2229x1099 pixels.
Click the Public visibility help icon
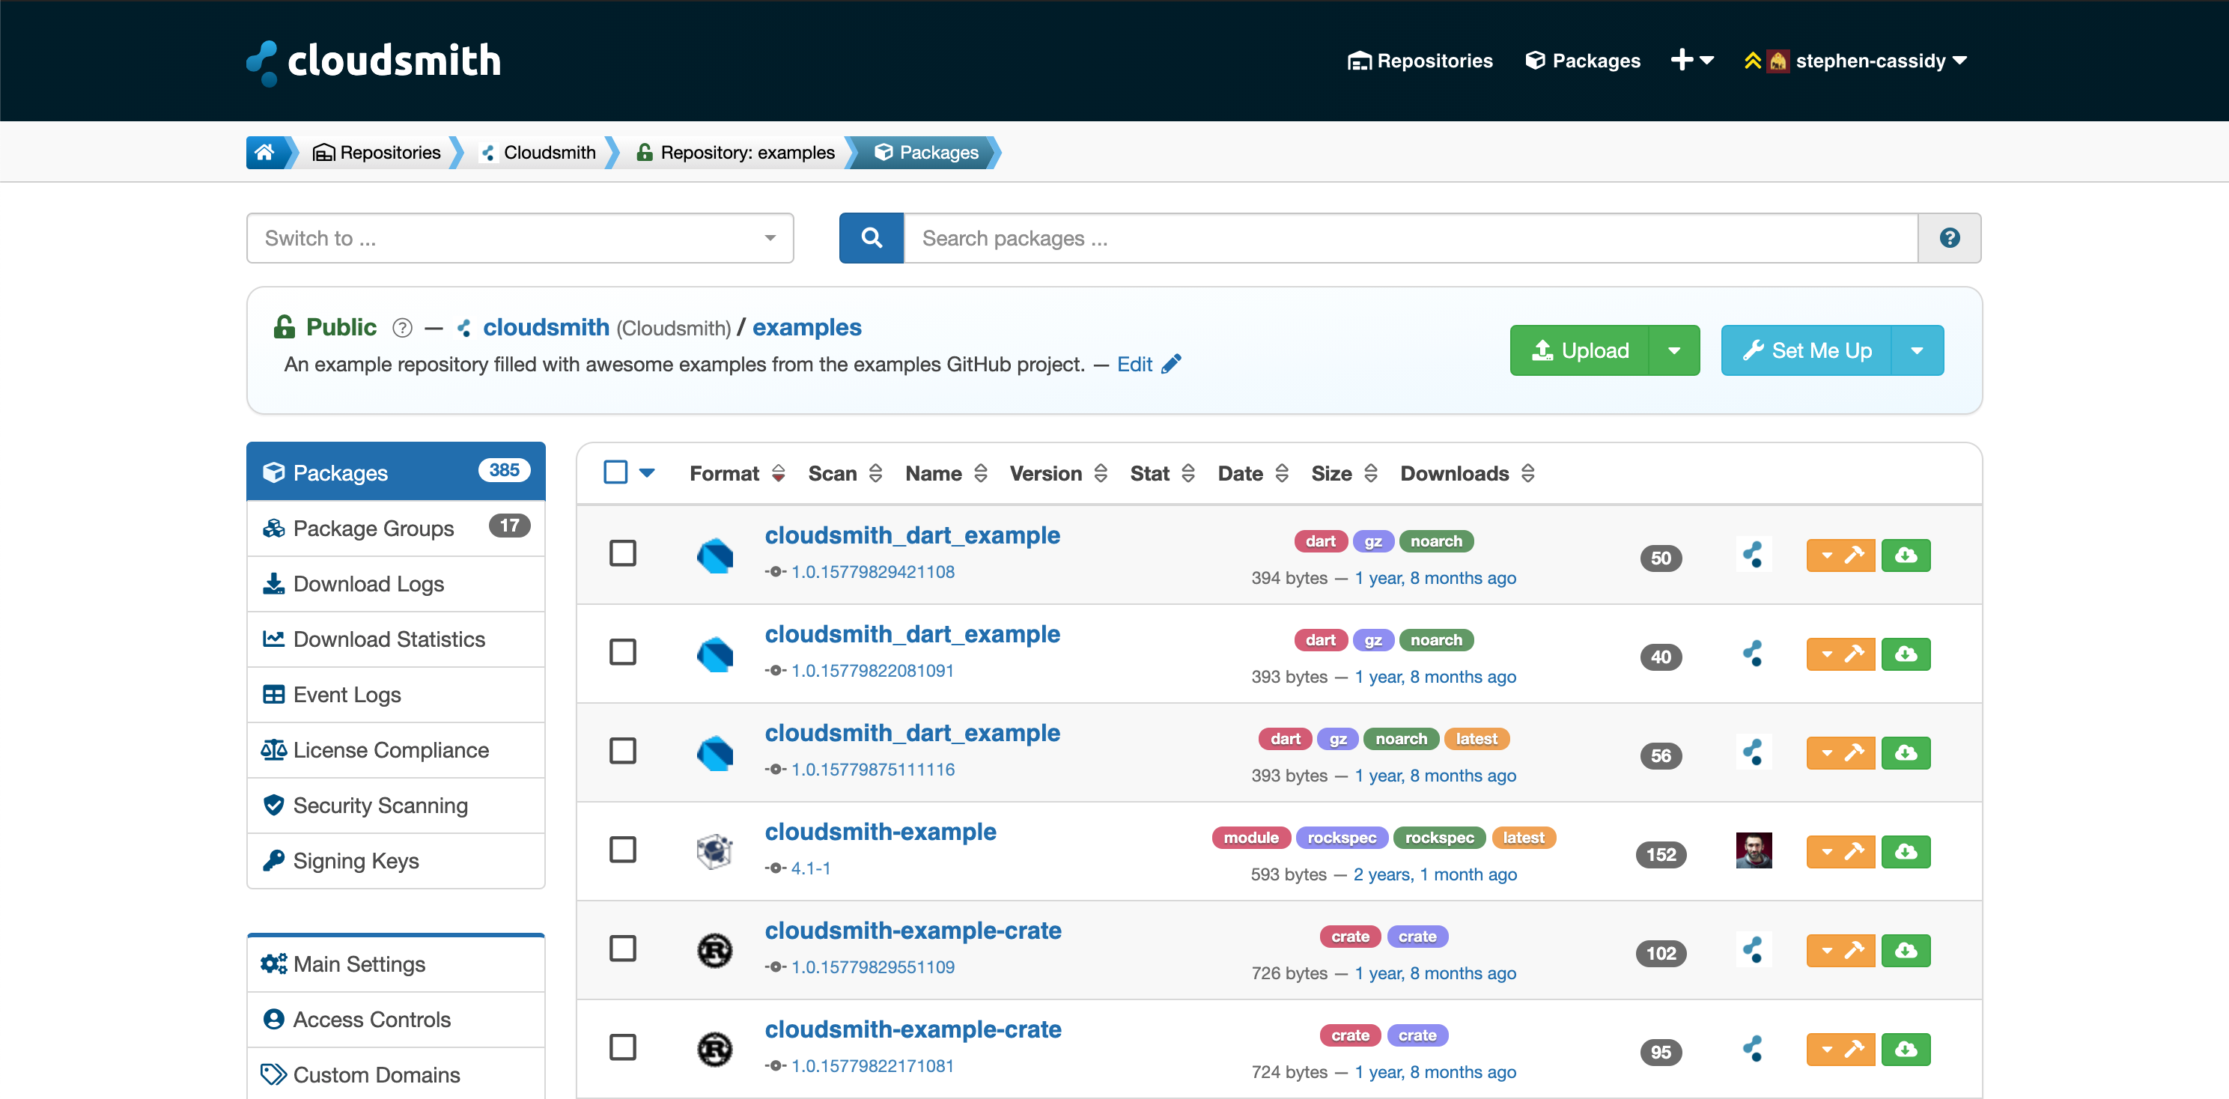pyautogui.click(x=402, y=328)
